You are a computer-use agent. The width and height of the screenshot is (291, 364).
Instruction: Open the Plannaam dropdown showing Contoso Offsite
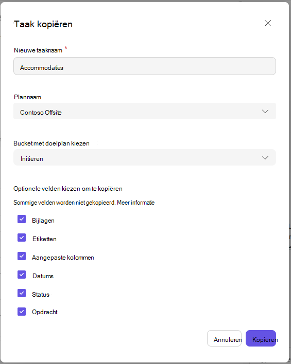(145, 111)
